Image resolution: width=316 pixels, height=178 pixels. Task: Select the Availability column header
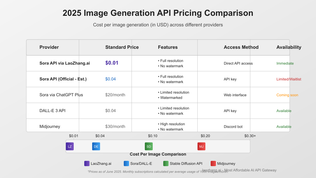click(289, 47)
